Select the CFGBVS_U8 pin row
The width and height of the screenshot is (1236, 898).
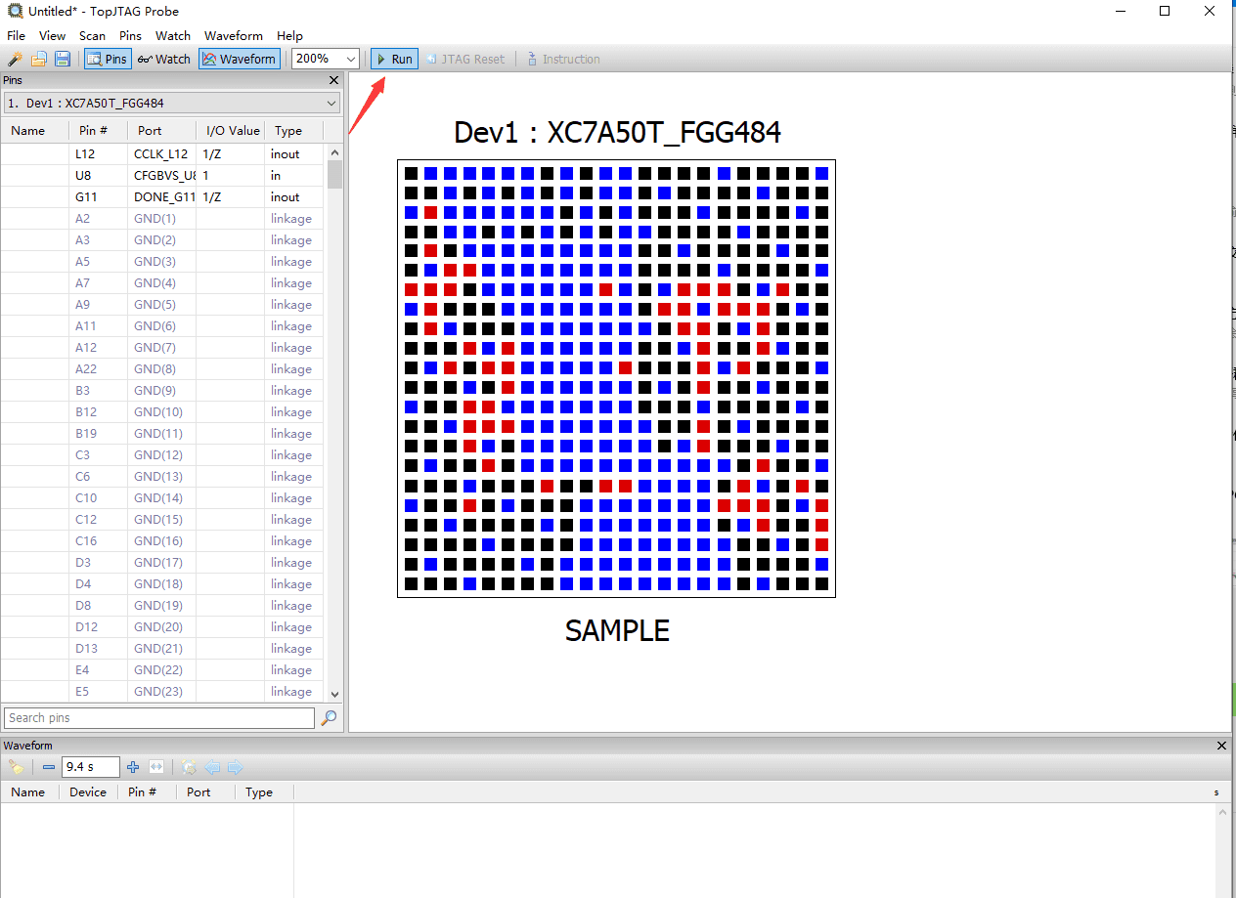164,176
